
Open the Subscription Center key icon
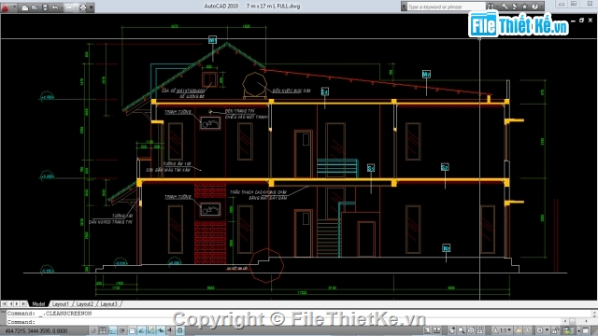[x=505, y=7]
